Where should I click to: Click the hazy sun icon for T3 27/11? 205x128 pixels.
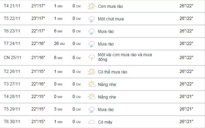[92, 84]
